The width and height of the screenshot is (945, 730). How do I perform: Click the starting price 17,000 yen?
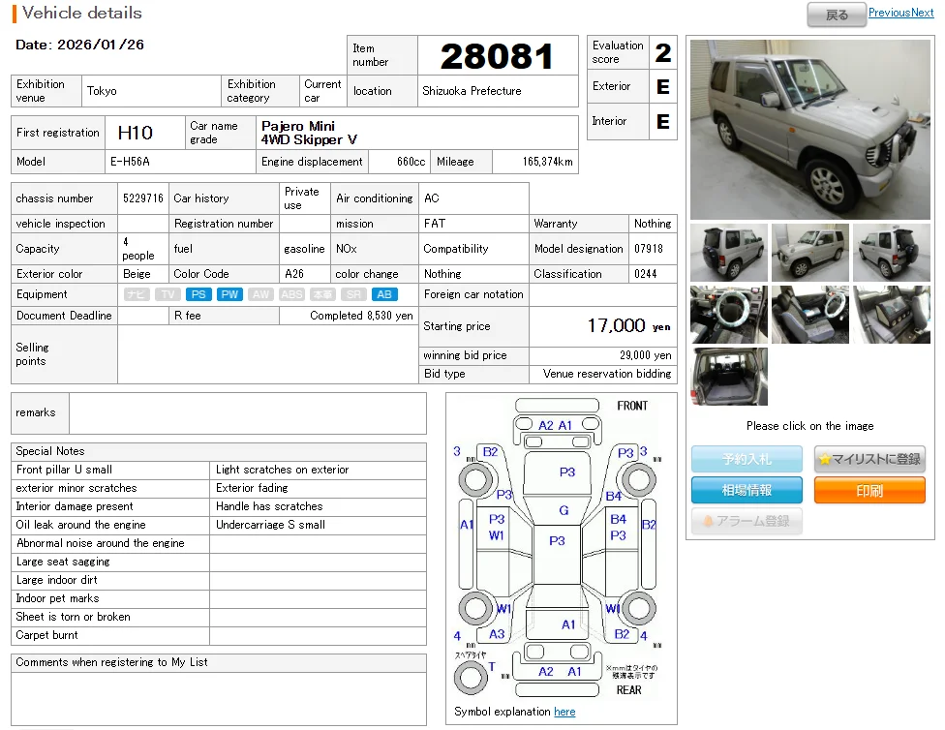628,326
